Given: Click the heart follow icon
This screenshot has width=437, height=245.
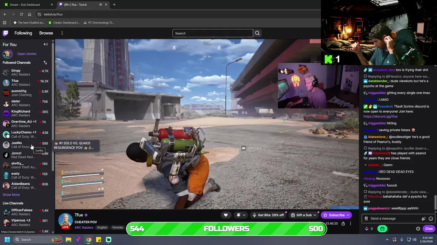Looking at the screenshot, I should point(226,215).
